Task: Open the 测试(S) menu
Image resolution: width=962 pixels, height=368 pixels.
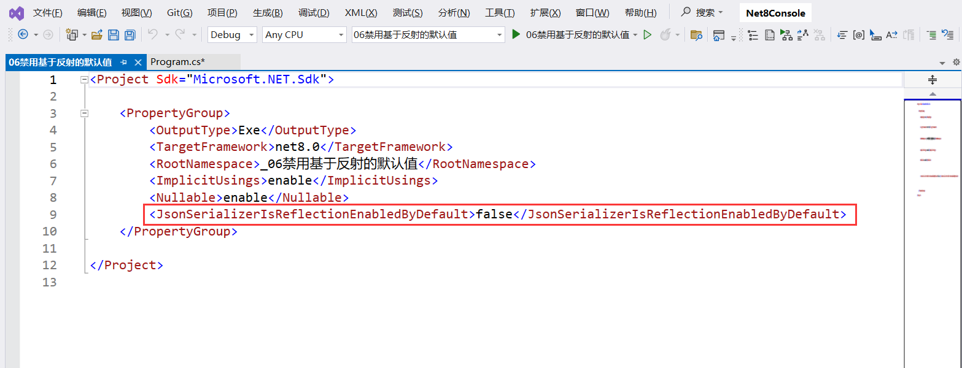Action: tap(408, 13)
